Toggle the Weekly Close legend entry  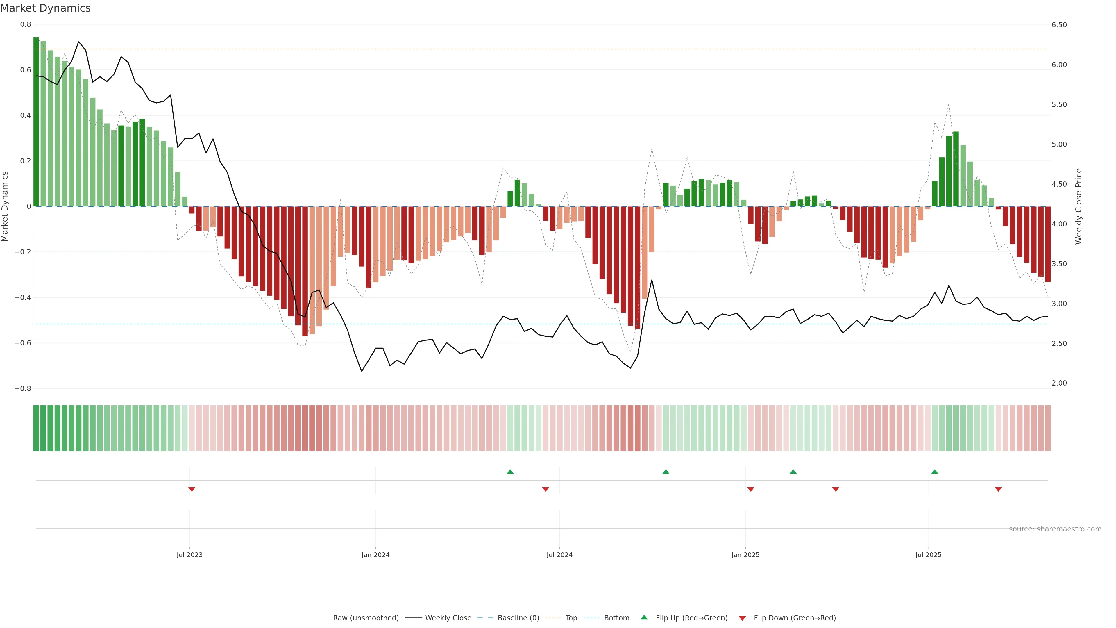[448, 618]
